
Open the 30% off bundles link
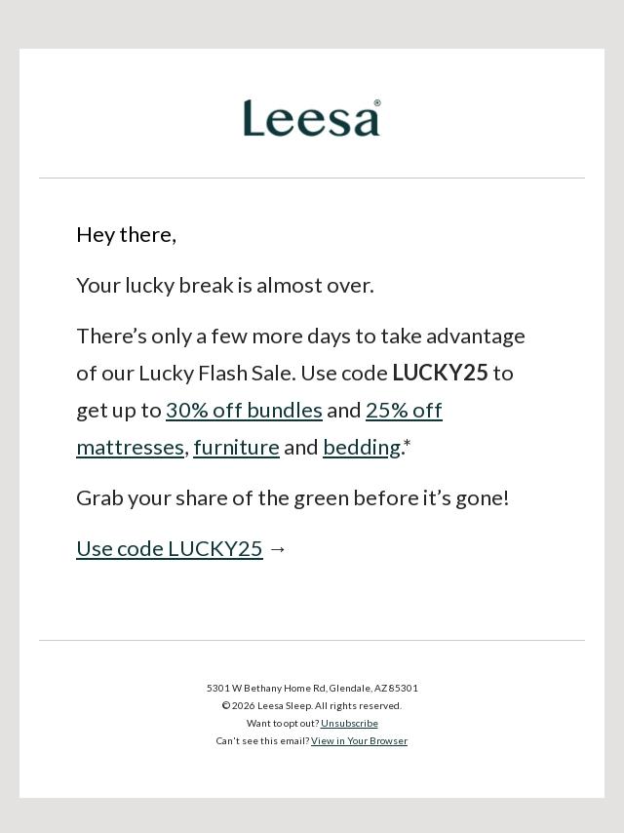(244, 411)
